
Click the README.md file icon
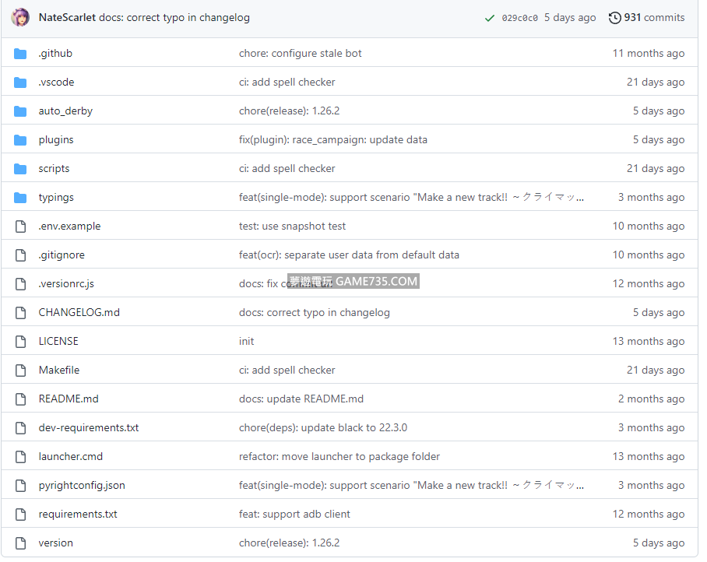click(20, 399)
